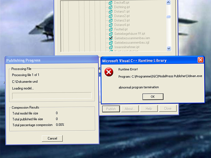Screen dimensions: 211x158
Task: Click the file tree scrollbar thumb
Action: [168, 17]
